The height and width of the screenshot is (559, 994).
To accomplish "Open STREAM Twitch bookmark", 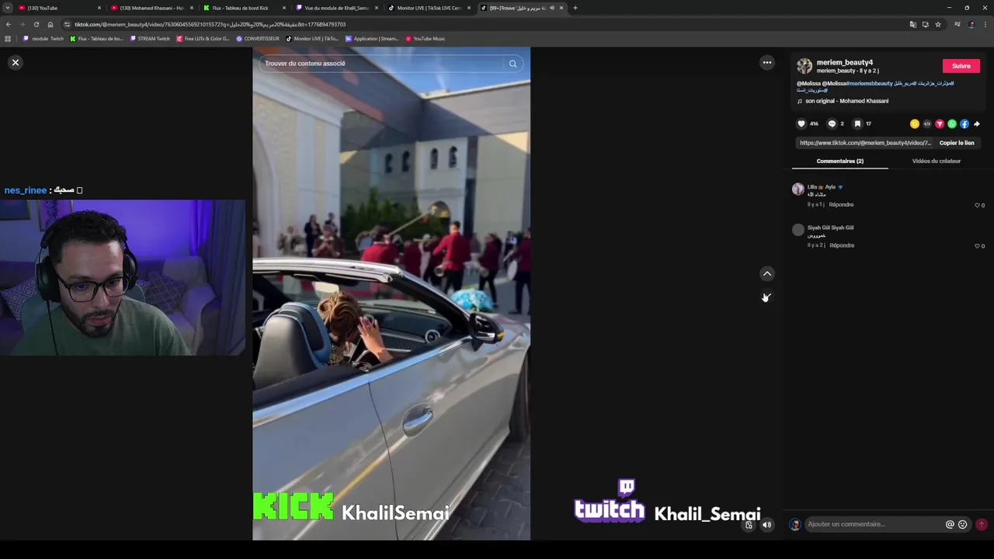I will click(x=150, y=39).
